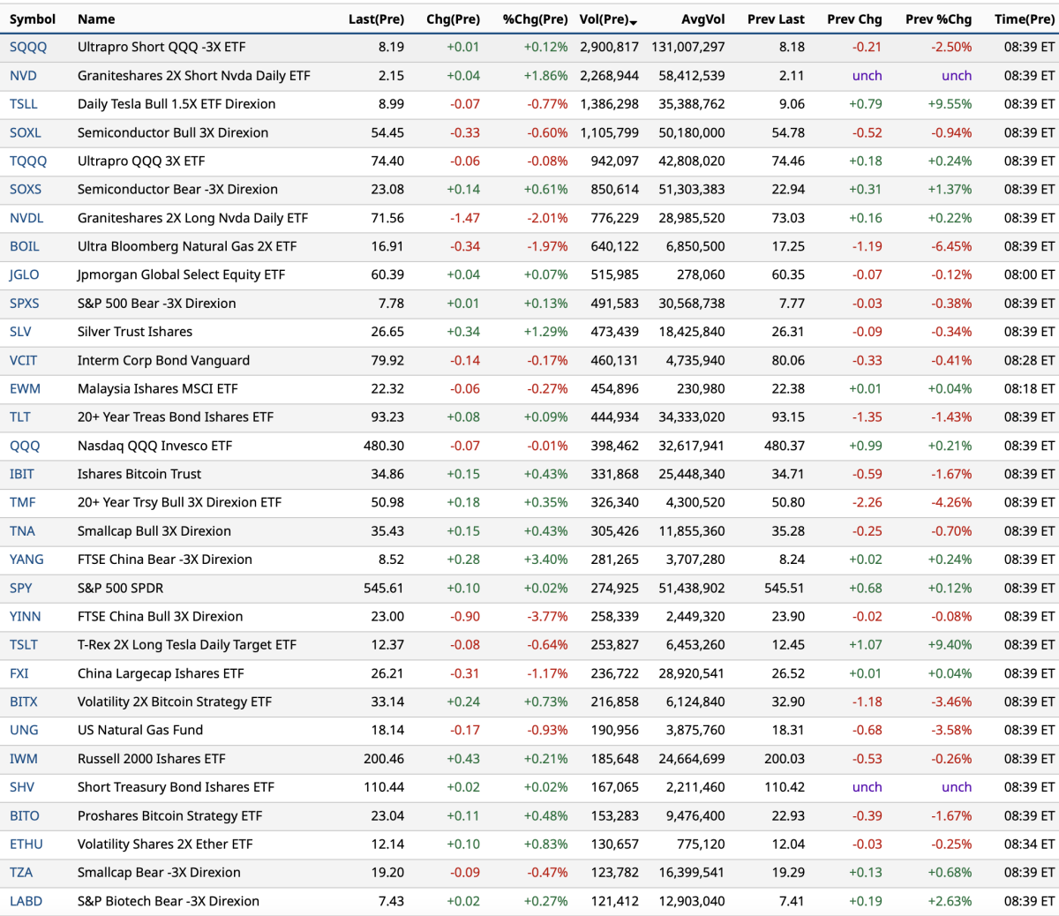
Task: Click the NVD ticker symbol
Action: pos(23,76)
